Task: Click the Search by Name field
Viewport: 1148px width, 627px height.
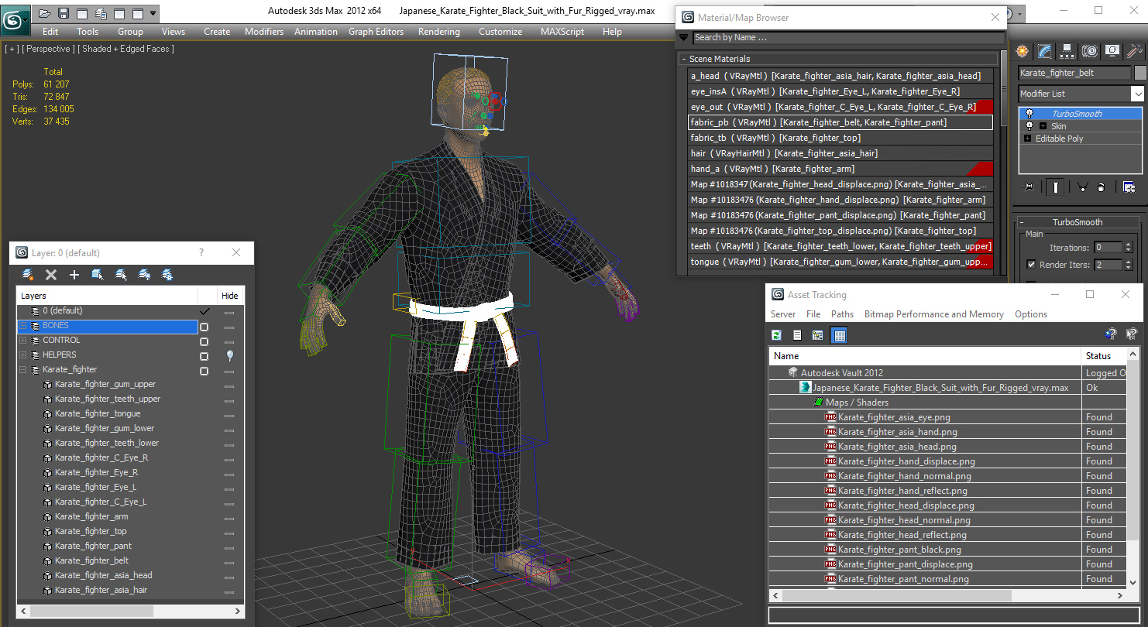Action: [x=847, y=37]
